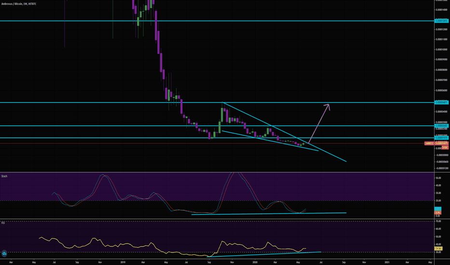Click the 60.00 level on the RSI scale
Image resolution: width=450 pixels, height=265 pixels.
tap(438, 229)
